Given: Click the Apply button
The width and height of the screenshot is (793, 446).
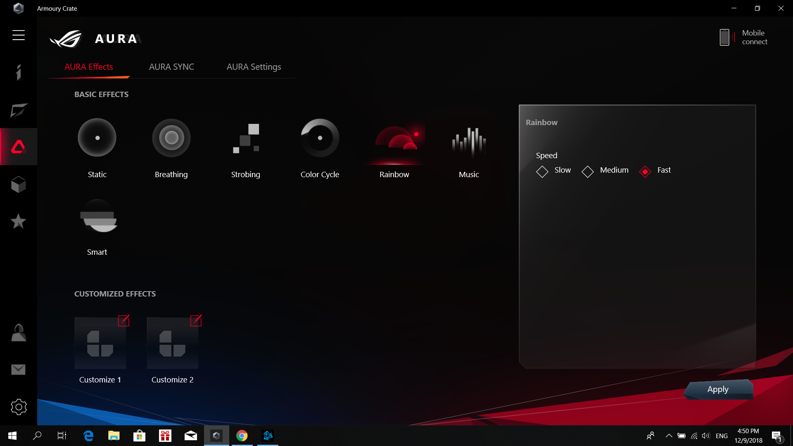Looking at the screenshot, I should [x=718, y=389].
